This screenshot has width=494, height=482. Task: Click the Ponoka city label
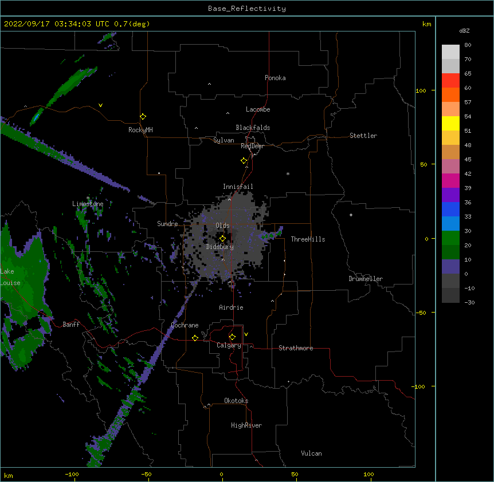[x=275, y=78]
